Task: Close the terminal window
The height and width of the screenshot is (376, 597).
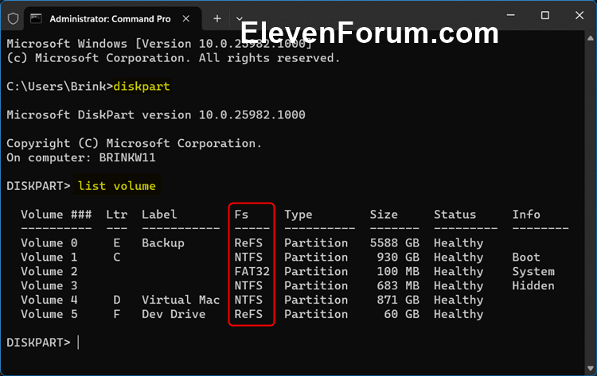Action: point(579,15)
